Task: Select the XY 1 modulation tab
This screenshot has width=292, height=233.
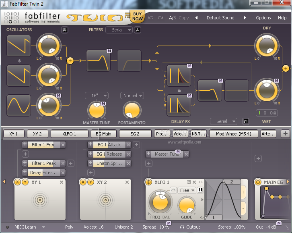Action: [x=14, y=134]
